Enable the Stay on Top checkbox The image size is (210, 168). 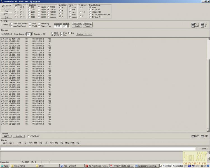pyautogui.click(x=39, y=26)
